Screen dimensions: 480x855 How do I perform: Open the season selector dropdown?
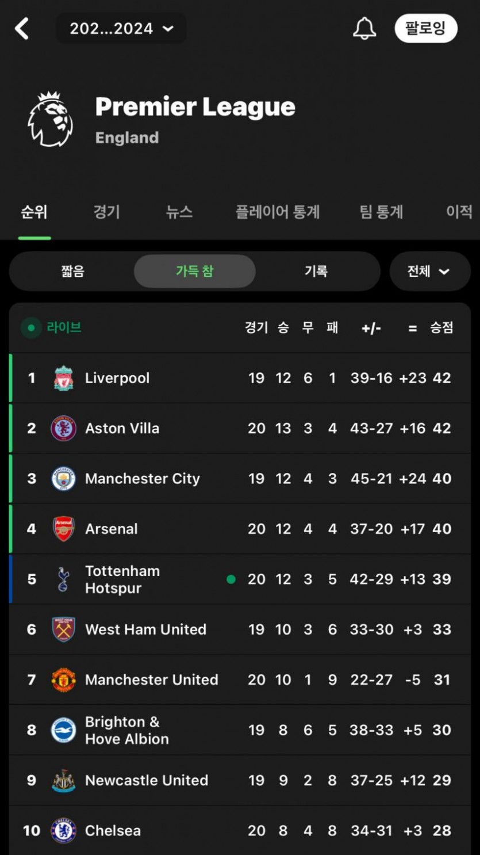click(121, 28)
